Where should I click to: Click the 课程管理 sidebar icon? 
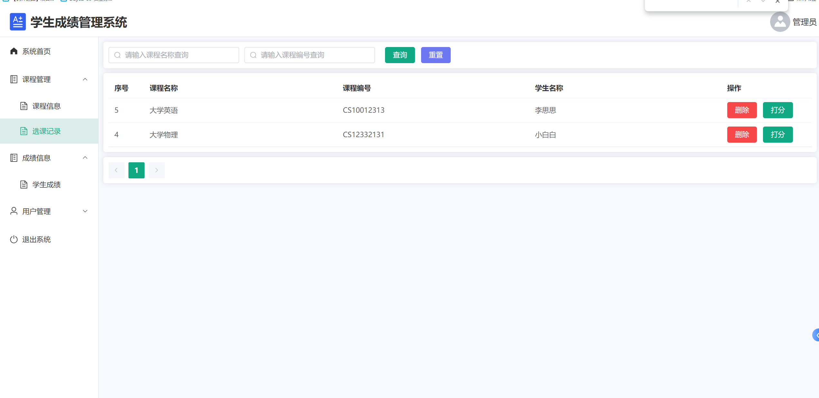14,79
